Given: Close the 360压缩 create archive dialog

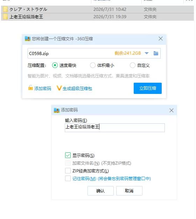Looking at the screenshot, I should coord(161,39).
